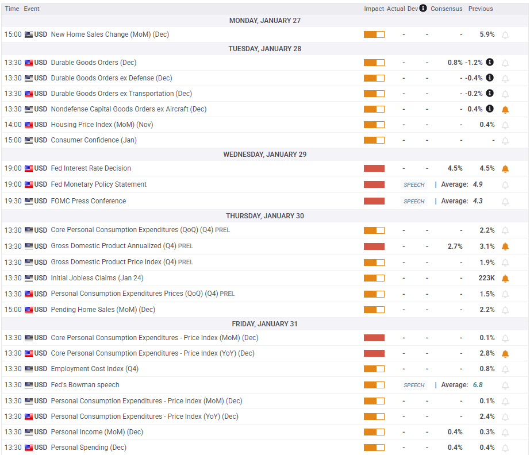Disable alert bell for Nondefense Capital Goods Orders
Screen dimensions: 530x455
[x=505, y=110]
